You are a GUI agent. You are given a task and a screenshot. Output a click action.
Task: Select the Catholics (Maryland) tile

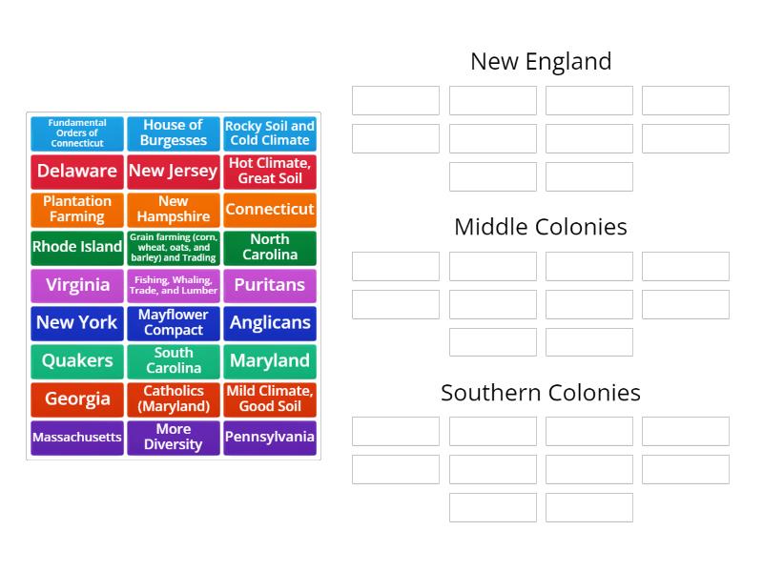[x=174, y=399]
